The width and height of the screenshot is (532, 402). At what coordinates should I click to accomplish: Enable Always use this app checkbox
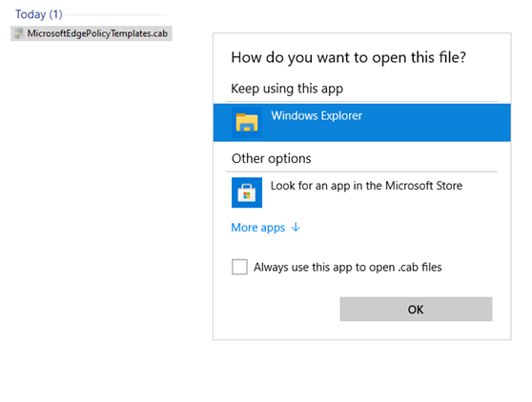(x=239, y=267)
